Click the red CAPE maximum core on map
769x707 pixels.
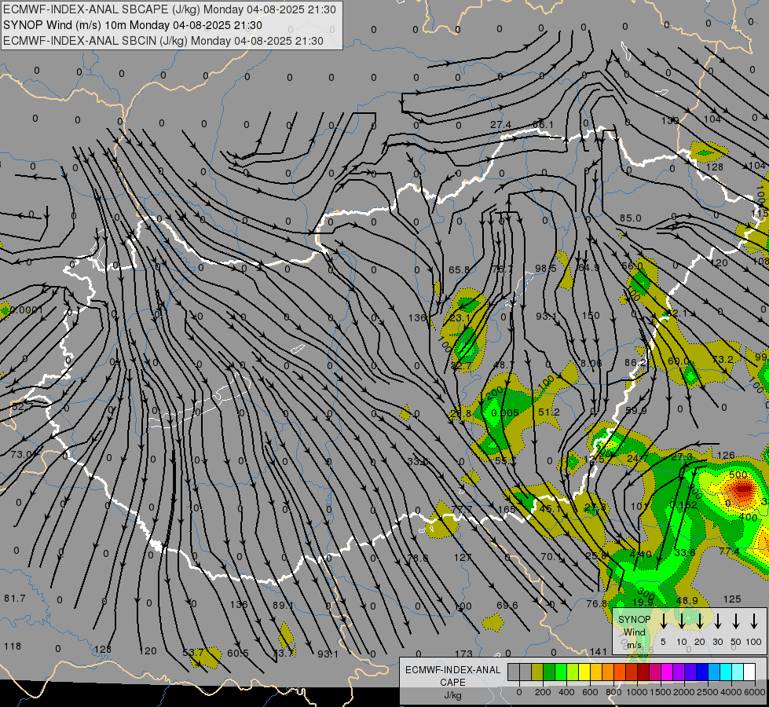(742, 489)
